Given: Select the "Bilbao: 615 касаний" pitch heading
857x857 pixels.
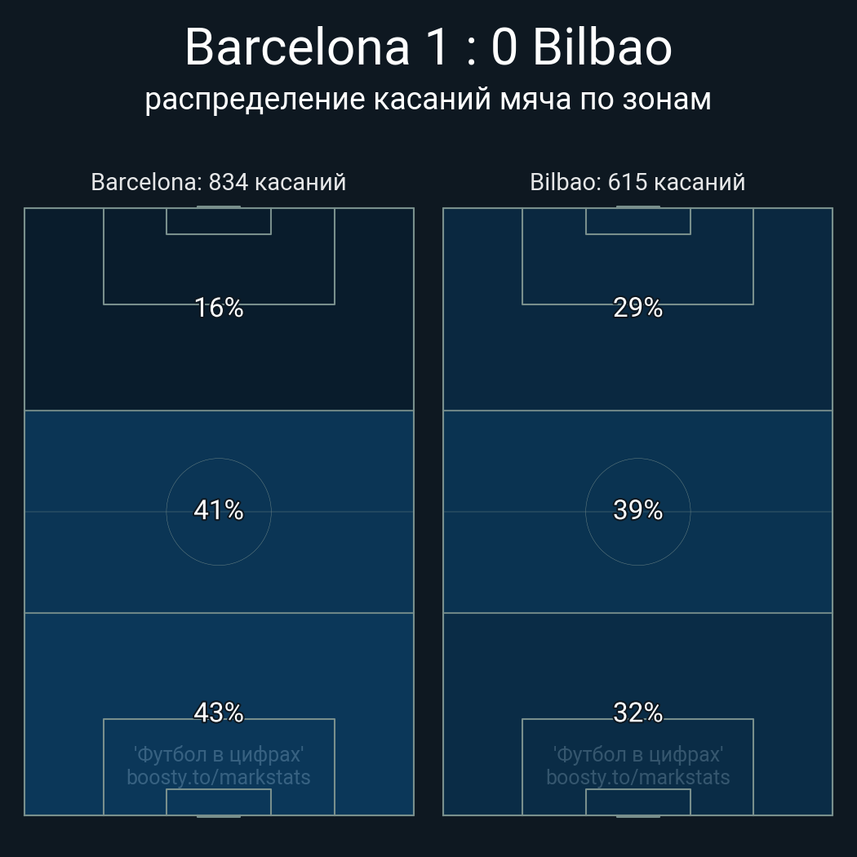Looking at the screenshot, I should pos(637,182).
